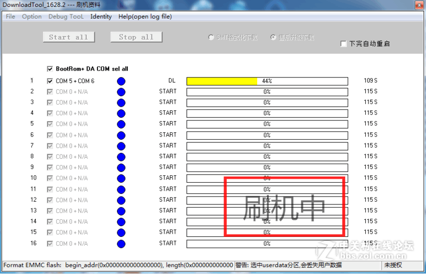Click the 0% progress bar in row 2
Screen dimensions: 426x274
pos(267,92)
